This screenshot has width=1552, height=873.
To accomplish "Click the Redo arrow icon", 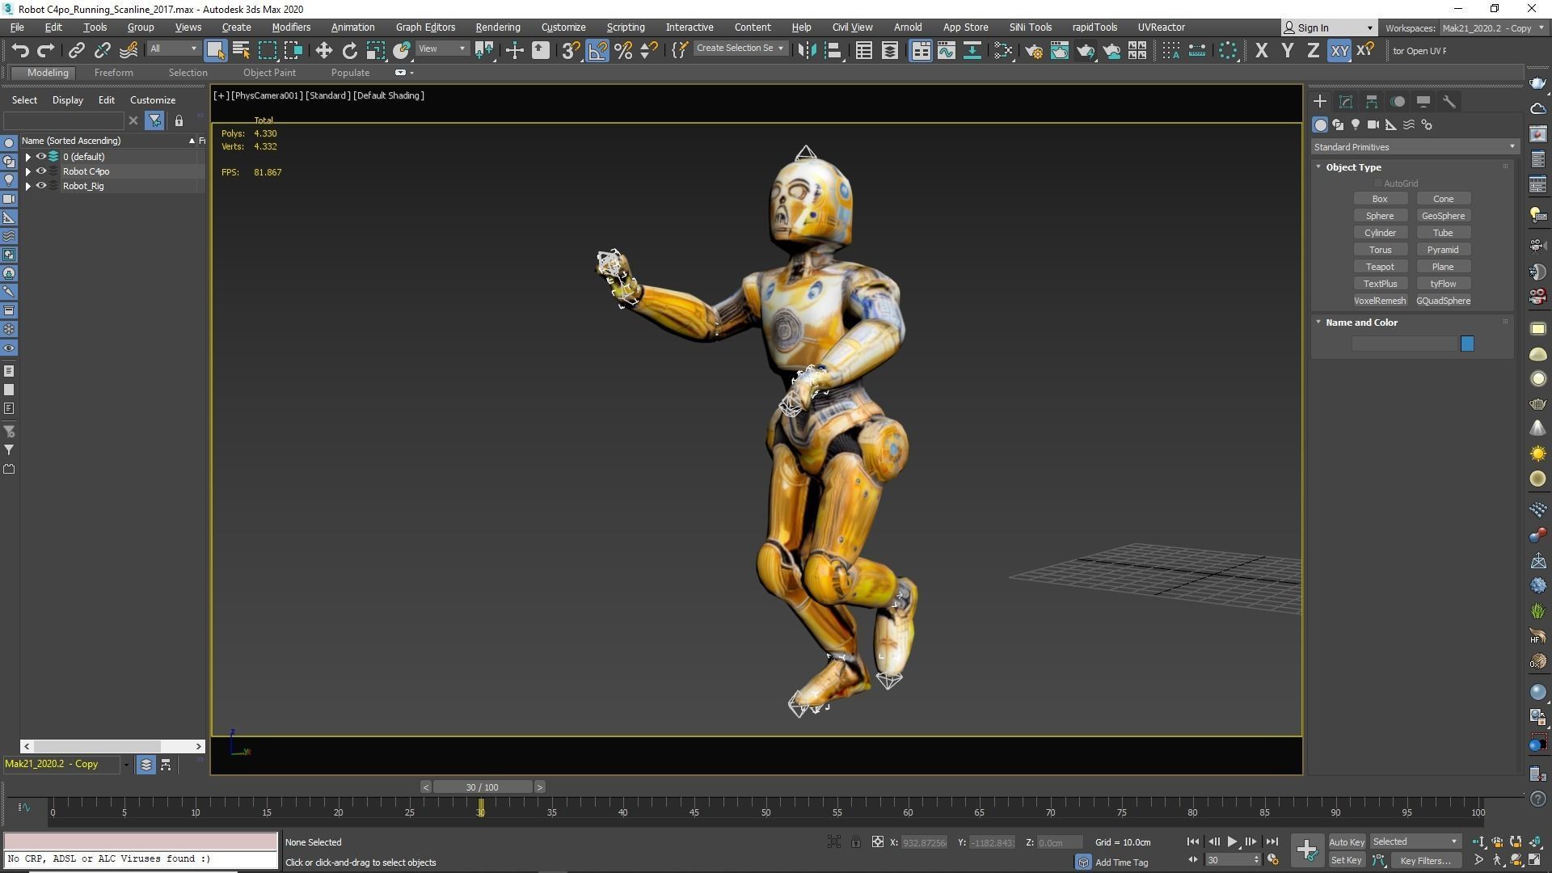I will pyautogui.click(x=46, y=50).
